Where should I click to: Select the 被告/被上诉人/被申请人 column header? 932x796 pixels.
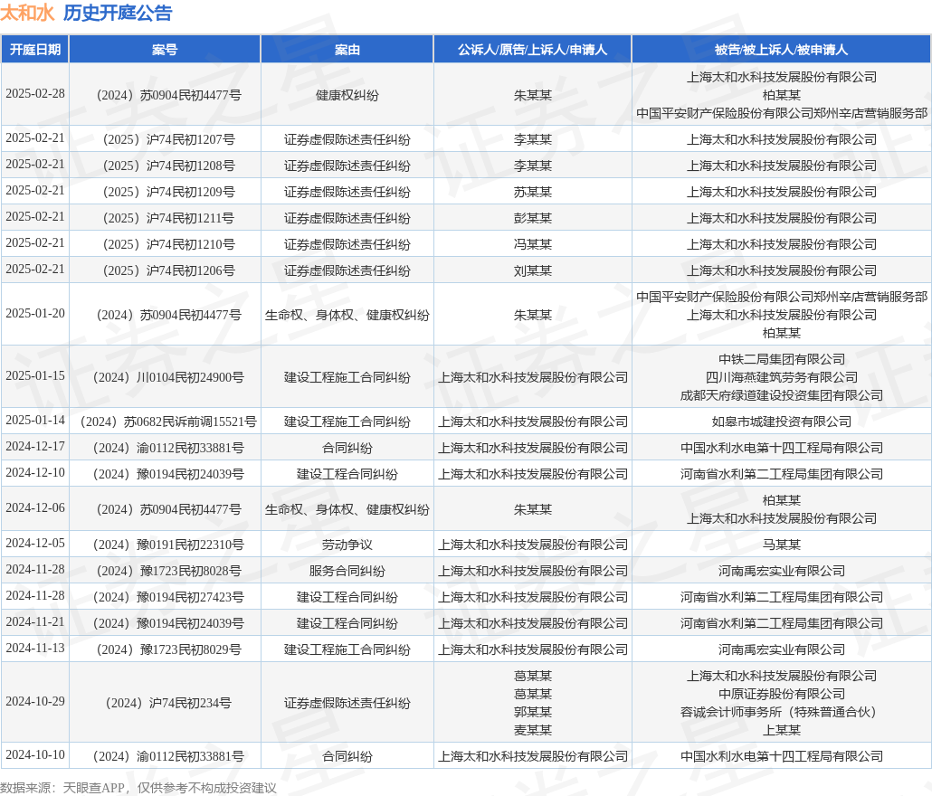pos(781,50)
